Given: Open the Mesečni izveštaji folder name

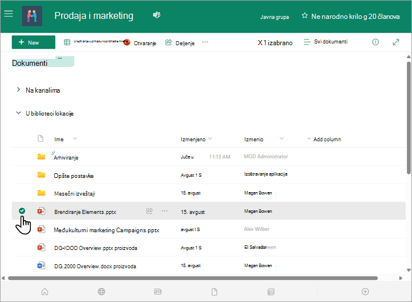Looking at the screenshot, I should pyautogui.click(x=74, y=194).
